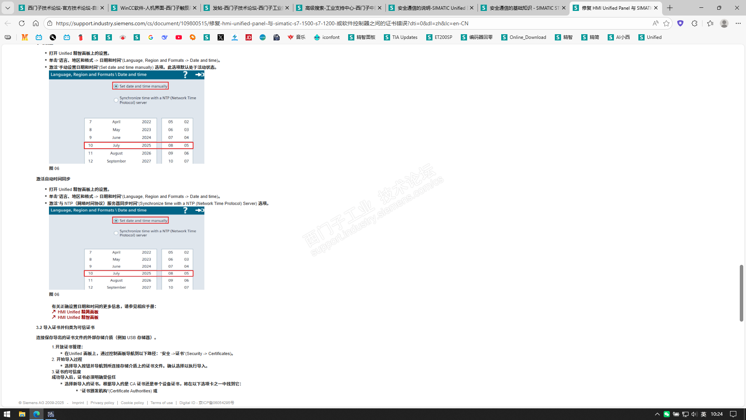Open the X (Twitter) bookmark icon

pos(221,37)
